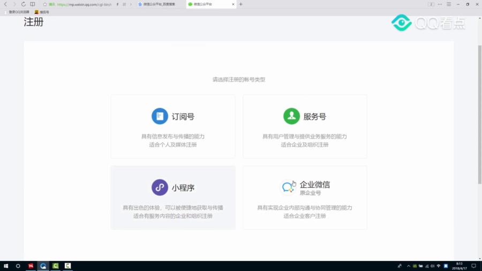Click the blue 订阅号 document icon
This screenshot has width=482, height=271.
(x=160, y=116)
